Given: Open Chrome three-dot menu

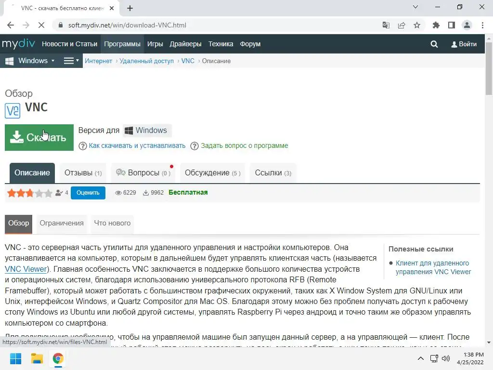Looking at the screenshot, I should [x=482, y=25].
